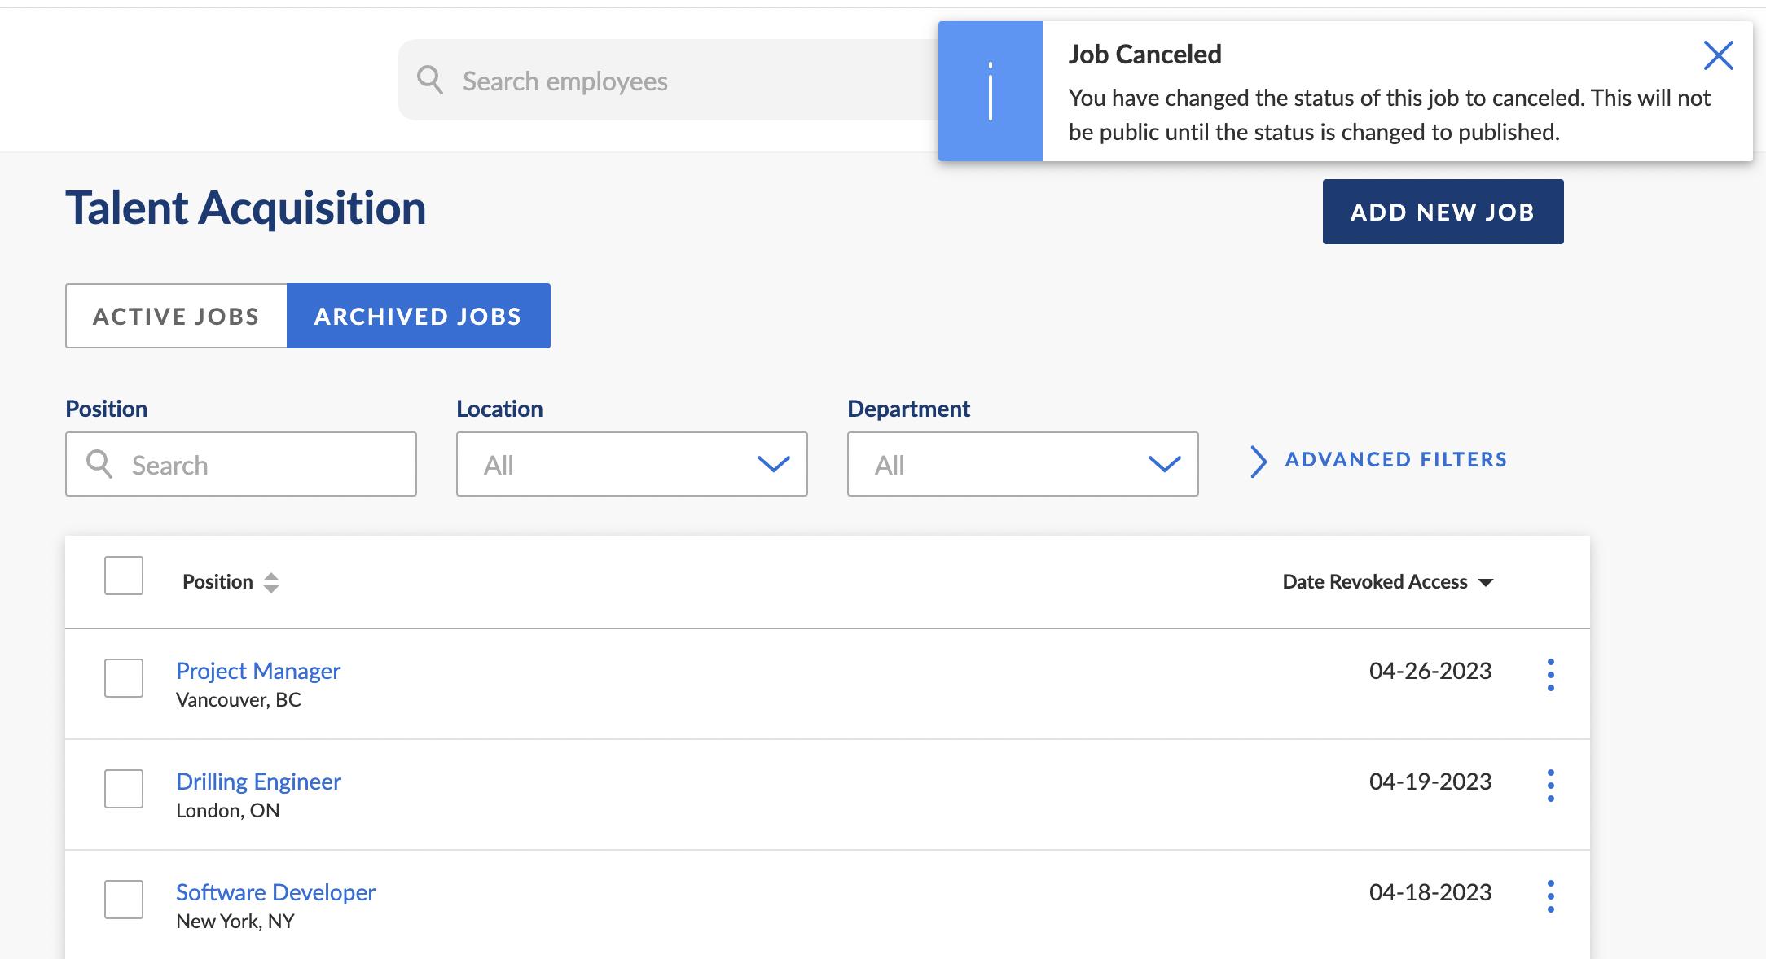Open the Location dropdown
This screenshot has height=959, width=1766.
[x=631, y=464]
